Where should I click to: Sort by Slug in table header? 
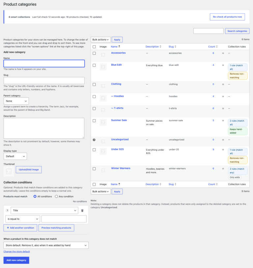[172, 47]
